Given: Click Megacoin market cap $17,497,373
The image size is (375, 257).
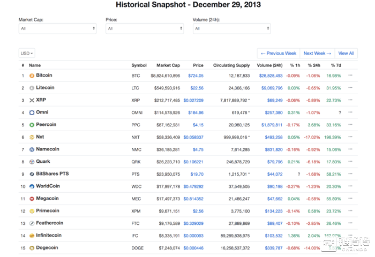Looking at the screenshot, I should [x=168, y=199].
